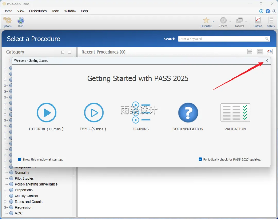Open the TRAINING videos icon
The image size is (278, 219).
[x=141, y=112]
